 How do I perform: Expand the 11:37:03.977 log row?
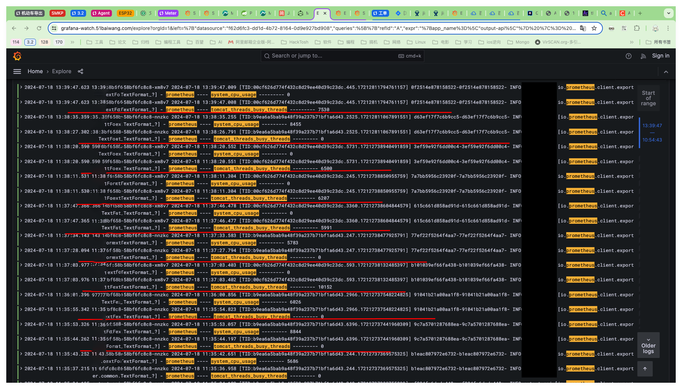pyautogui.click(x=21, y=265)
